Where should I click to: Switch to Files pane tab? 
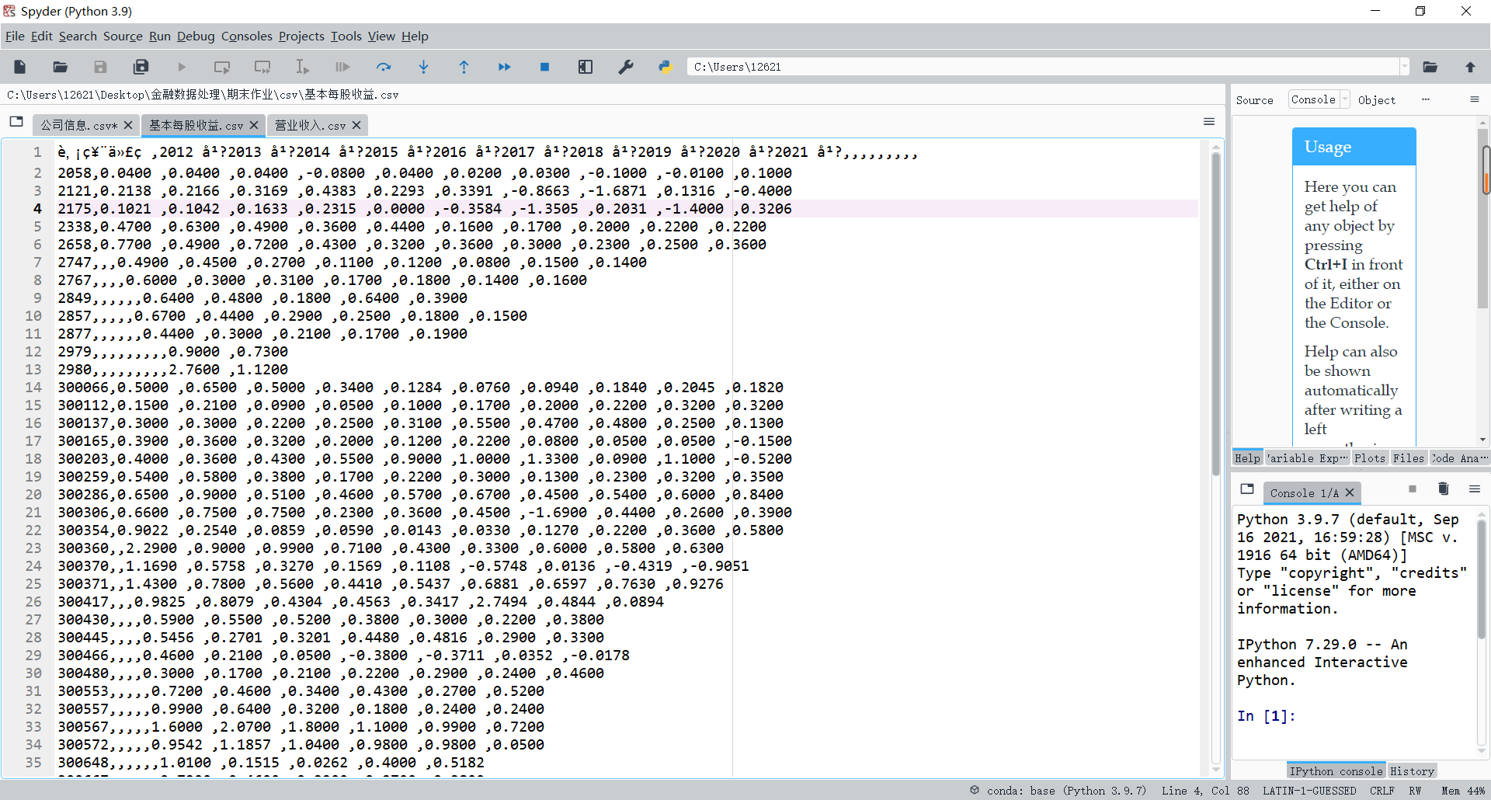[x=1409, y=458]
